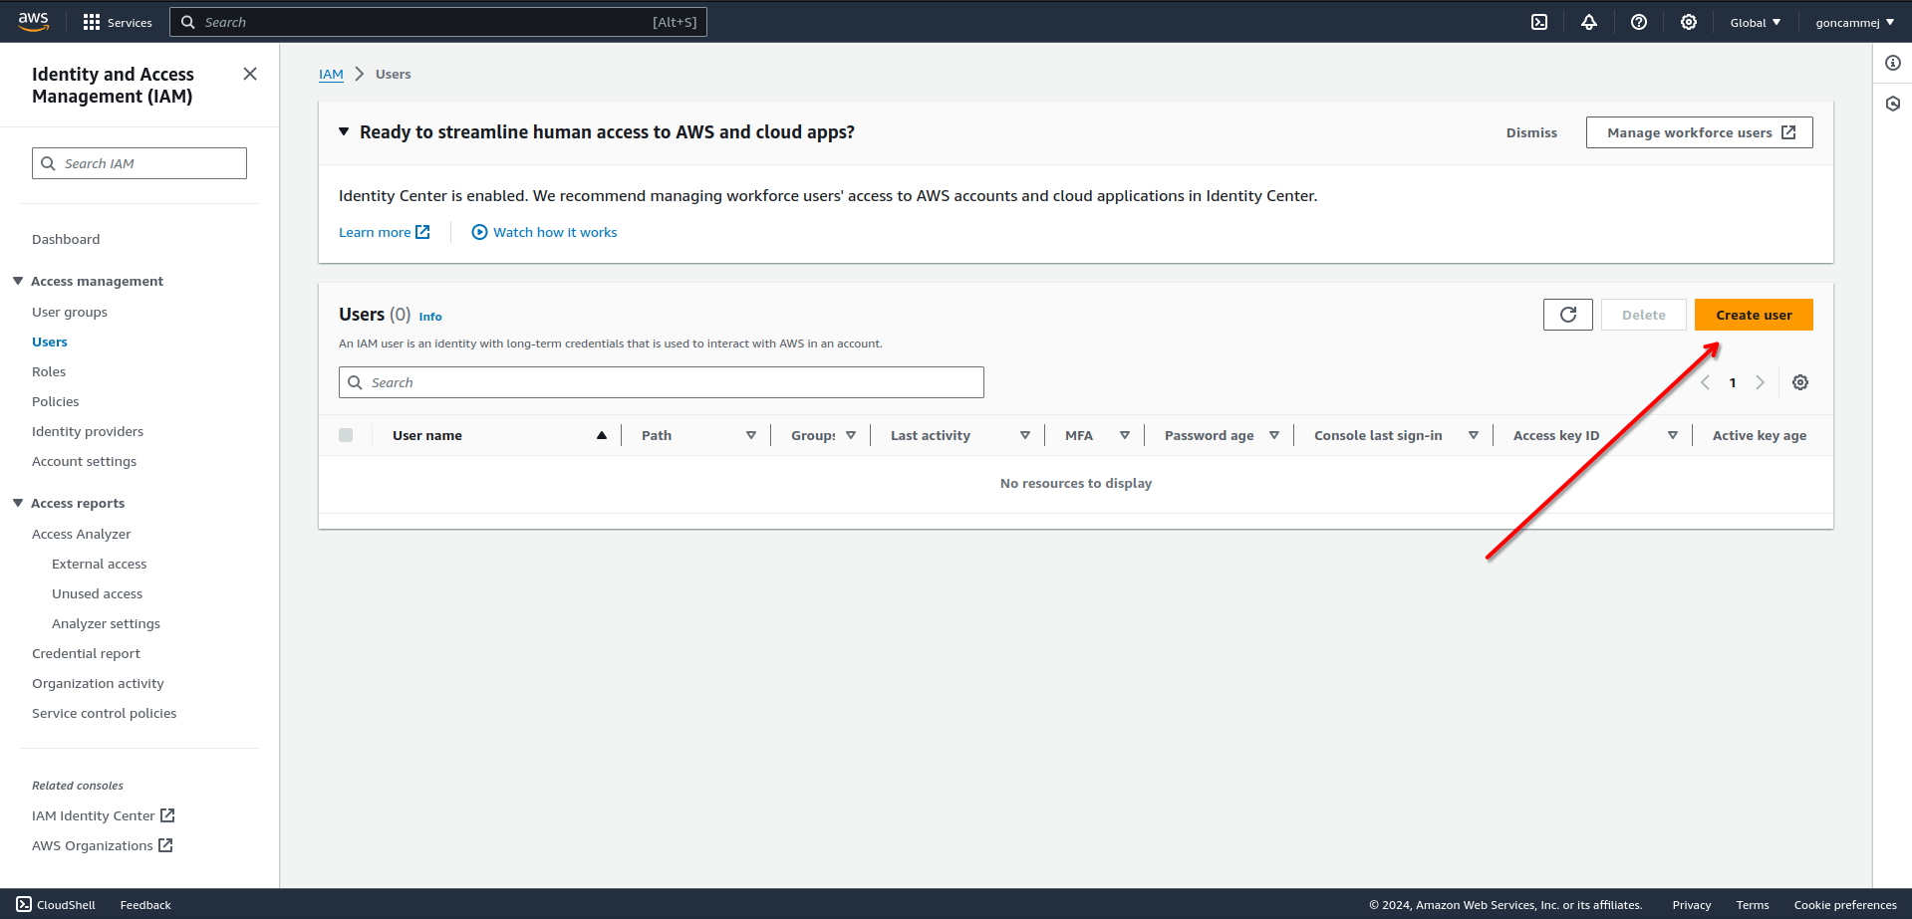The width and height of the screenshot is (1912, 919).
Task: Open table preferences gear icon
Action: pyautogui.click(x=1800, y=382)
